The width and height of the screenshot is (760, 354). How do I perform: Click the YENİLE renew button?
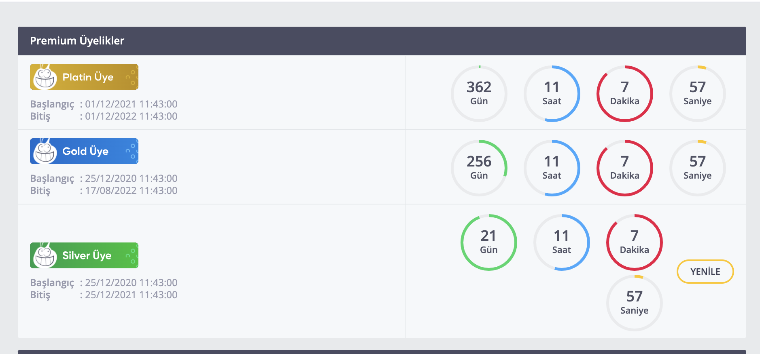[x=705, y=272]
